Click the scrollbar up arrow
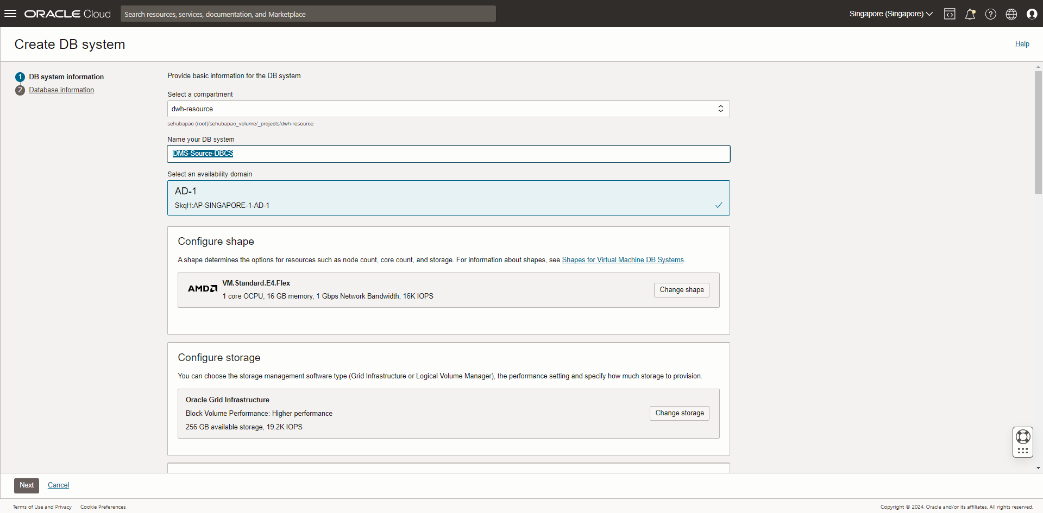The height and width of the screenshot is (513, 1043). 1038,67
